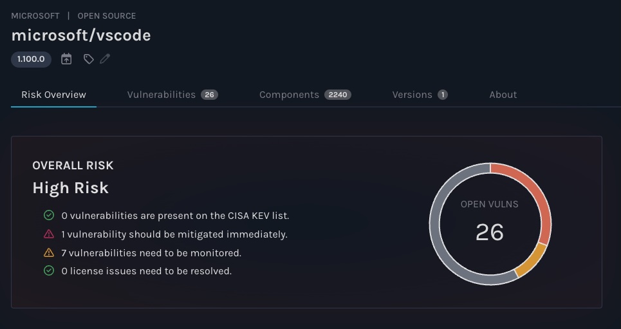
Task: Click the orange segment of donut chart
Action: point(533,261)
